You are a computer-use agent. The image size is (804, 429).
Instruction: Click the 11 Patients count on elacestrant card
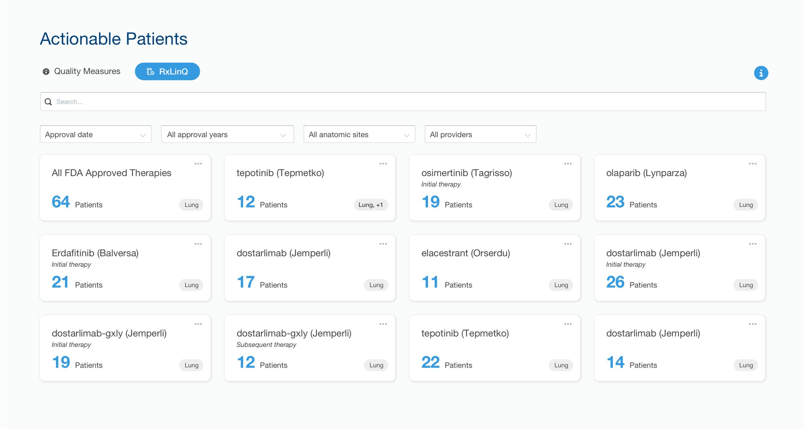[x=447, y=282]
